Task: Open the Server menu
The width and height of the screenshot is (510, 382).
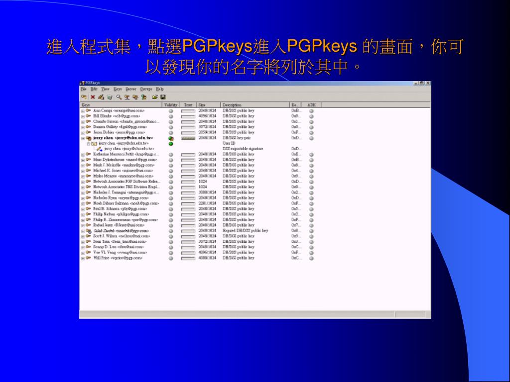Action: (x=131, y=89)
